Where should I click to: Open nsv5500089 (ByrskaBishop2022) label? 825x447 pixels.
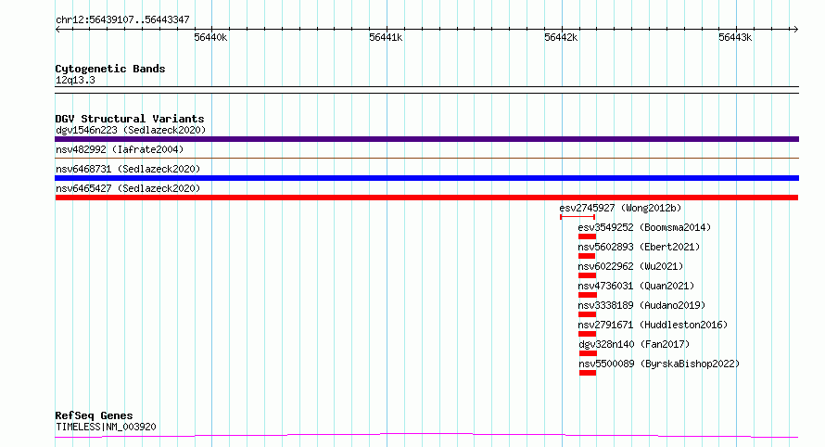659,364
